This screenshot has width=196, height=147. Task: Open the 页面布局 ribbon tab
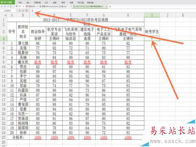(x=37, y=2)
